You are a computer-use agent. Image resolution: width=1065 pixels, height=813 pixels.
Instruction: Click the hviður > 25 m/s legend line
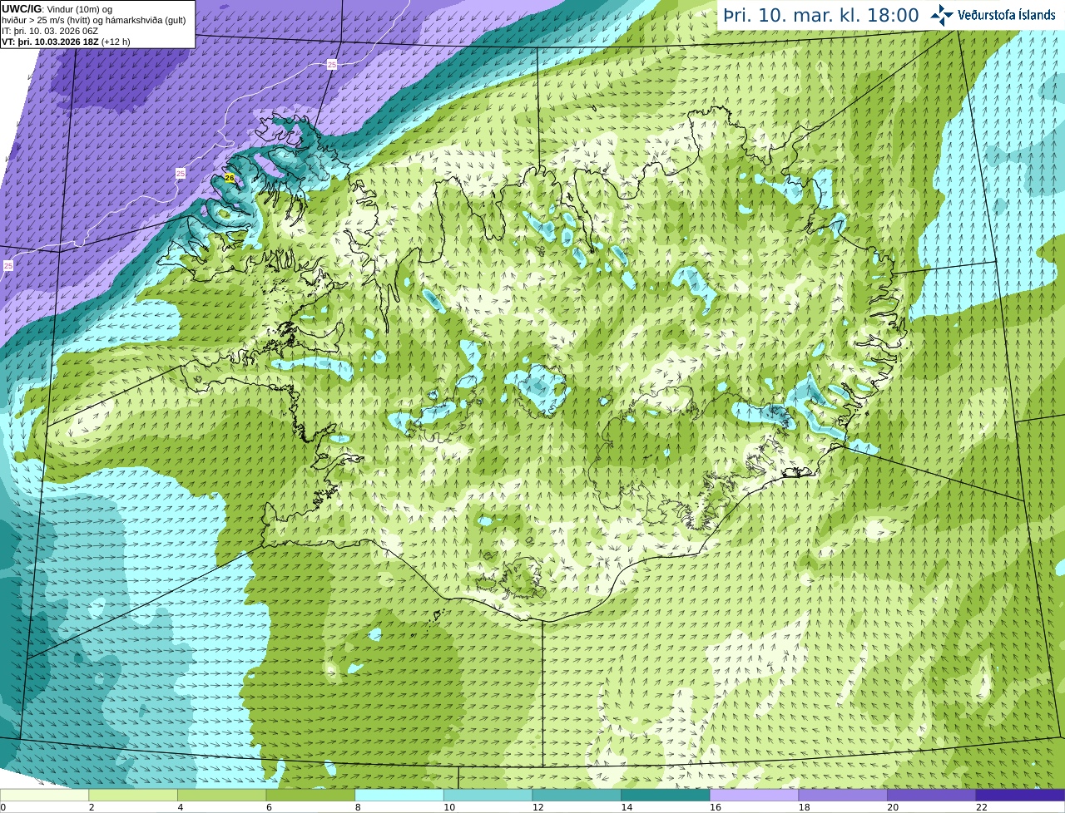coord(94,20)
